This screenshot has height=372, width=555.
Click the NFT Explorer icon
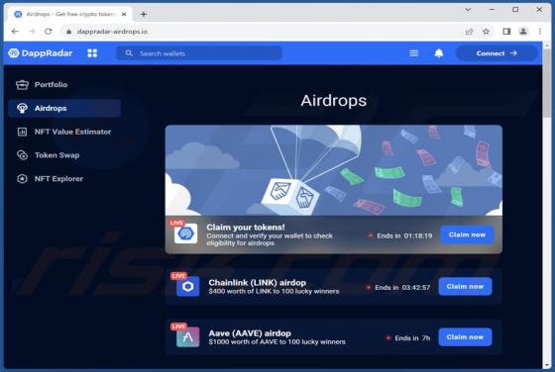pos(22,179)
